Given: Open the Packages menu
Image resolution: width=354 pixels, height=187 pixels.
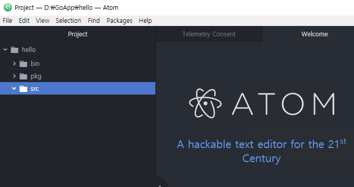Looking at the screenshot, I should [120, 21].
